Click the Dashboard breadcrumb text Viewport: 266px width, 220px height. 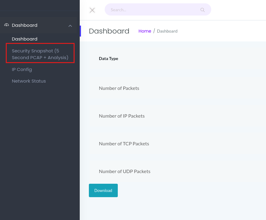[167, 31]
